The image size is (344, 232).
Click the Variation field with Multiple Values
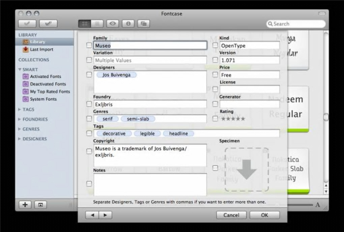(150, 60)
